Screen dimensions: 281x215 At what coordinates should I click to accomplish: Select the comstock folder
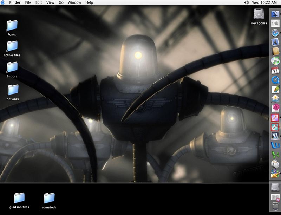coord(49,198)
